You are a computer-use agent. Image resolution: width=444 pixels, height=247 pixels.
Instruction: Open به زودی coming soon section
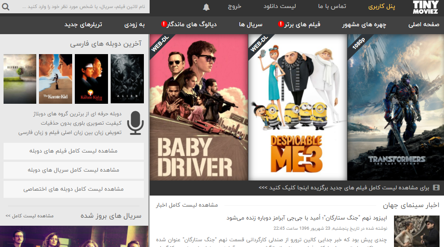tap(135, 25)
